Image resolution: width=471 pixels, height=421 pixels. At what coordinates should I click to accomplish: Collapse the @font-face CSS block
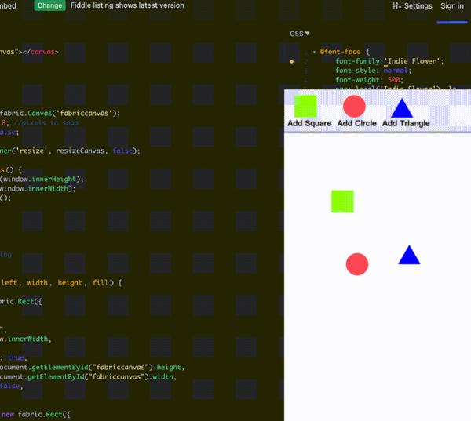pos(314,52)
